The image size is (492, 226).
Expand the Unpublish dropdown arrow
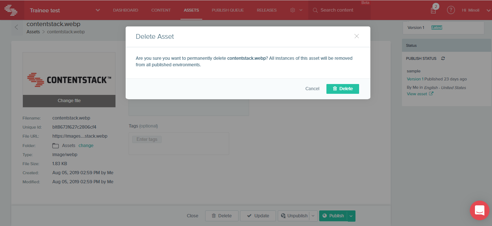point(313,216)
